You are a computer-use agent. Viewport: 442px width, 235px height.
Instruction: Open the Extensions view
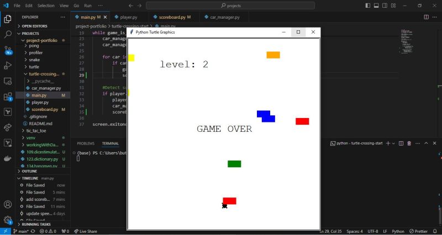[8, 97]
